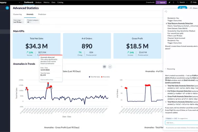Viewport: 198px width, 132px height.
Task: Click the Share button
Action: 193,8
